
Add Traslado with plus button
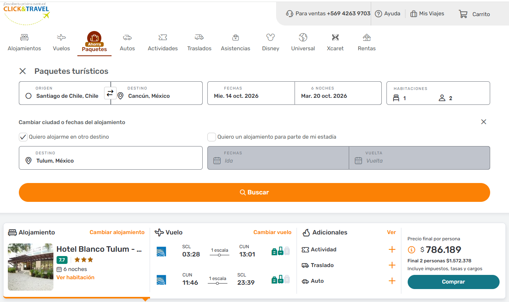[x=392, y=265]
